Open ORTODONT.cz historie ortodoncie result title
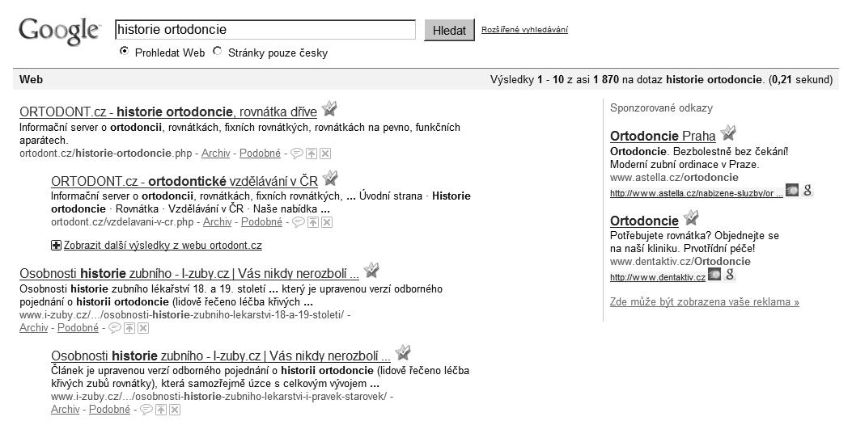This screenshot has height=421, width=852. tap(168, 112)
